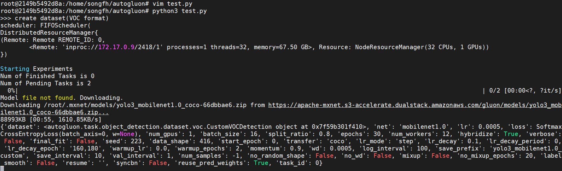This screenshot has width=562, height=171.
Task: Click the cyan 'Starting' word
Action: pyautogui.click(x=15, y=69)
